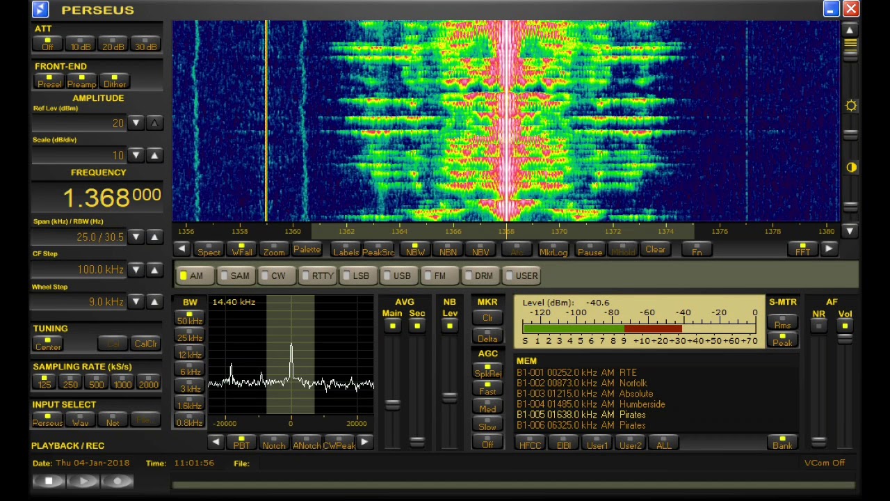Shift spectrum left with toolbar left arrow
Viewport: 890px width, 501px height.
[x=181, y=249]
